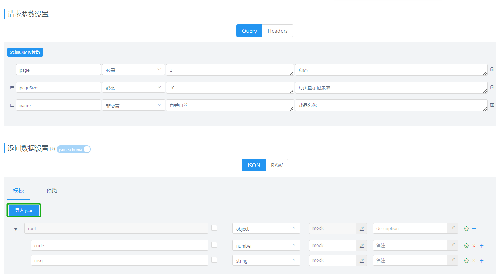The image size is (496, 274).
Task: Select RAW response format tab
Action: 277,165
